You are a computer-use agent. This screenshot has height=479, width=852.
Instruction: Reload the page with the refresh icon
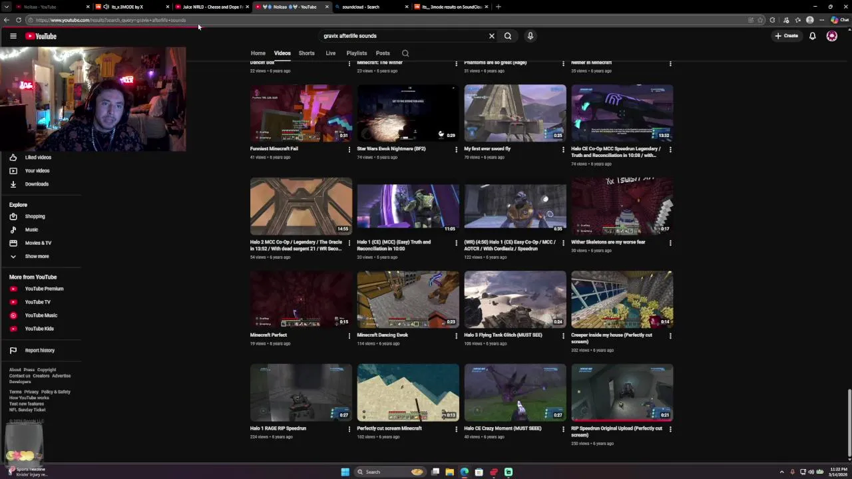pos(19,20)
